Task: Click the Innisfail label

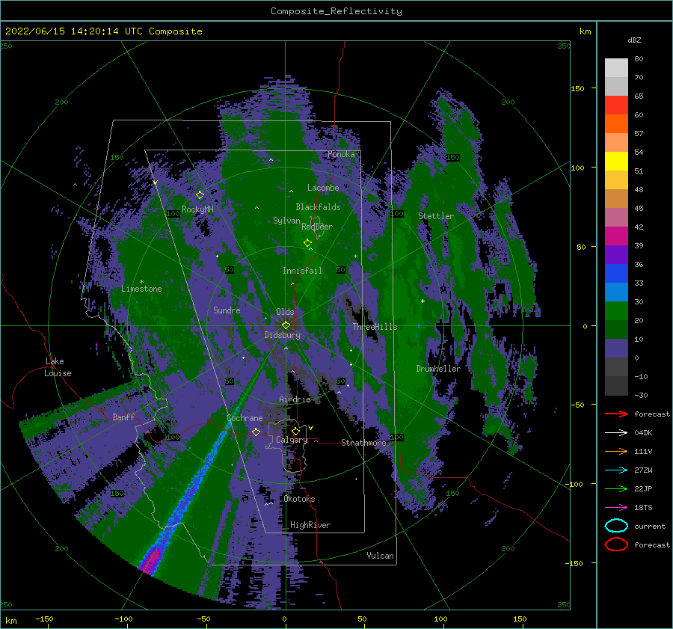Action: coord(302,271)
